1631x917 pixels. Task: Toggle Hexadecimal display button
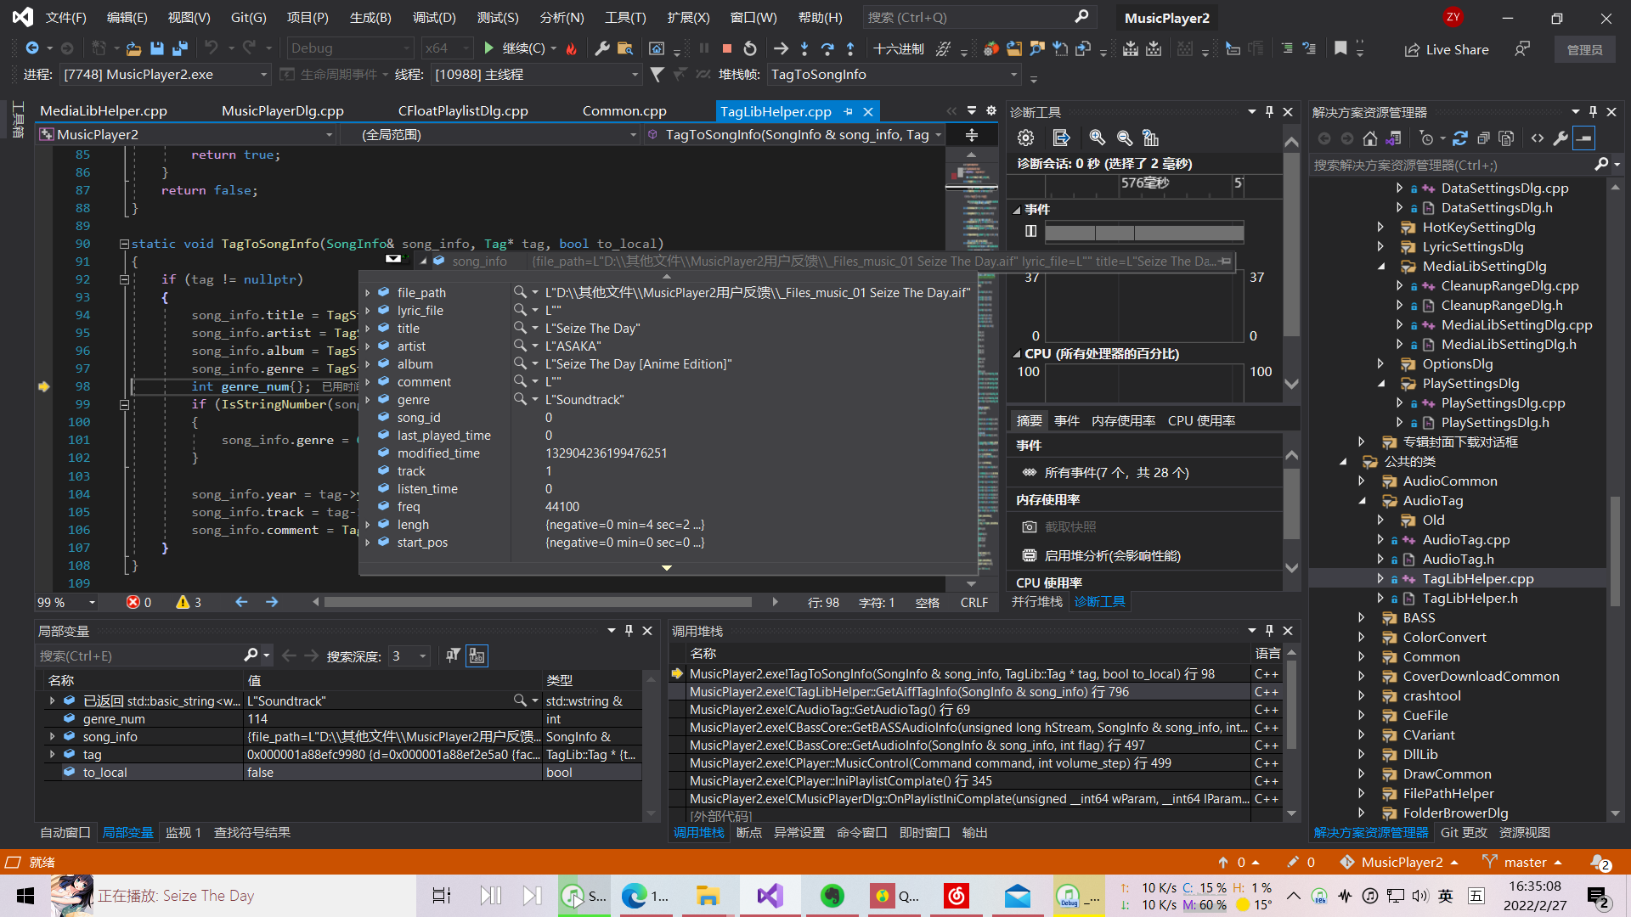point(898,49)
